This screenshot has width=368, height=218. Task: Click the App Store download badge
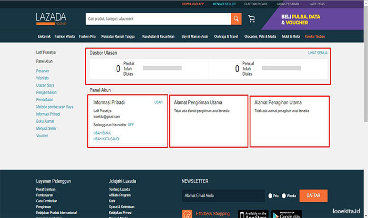(253, 214)
